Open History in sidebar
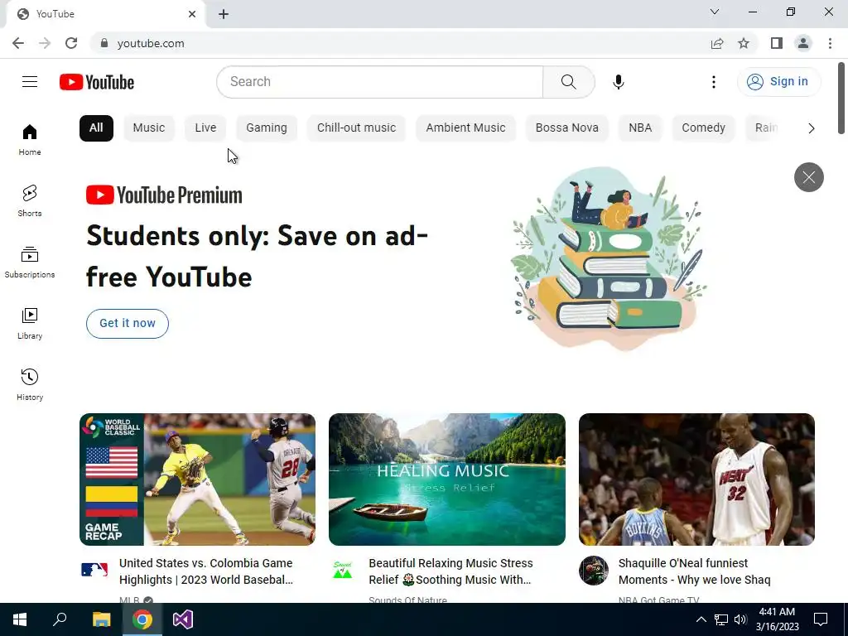This screenshot has height=636, width=848. pos(30,384)
